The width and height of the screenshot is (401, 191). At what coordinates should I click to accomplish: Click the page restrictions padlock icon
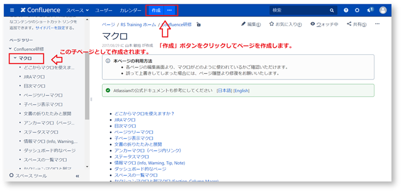(198, 24)
